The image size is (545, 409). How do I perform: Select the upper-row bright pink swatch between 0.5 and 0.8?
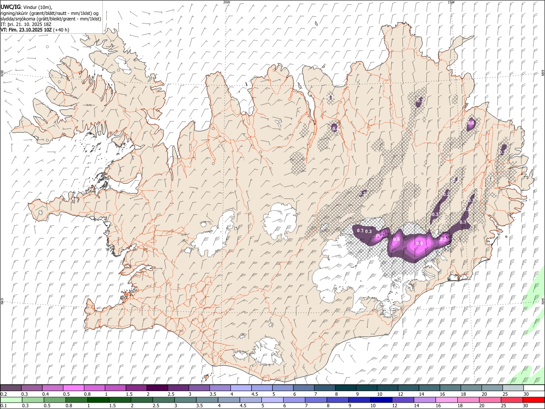pos(73,388)
